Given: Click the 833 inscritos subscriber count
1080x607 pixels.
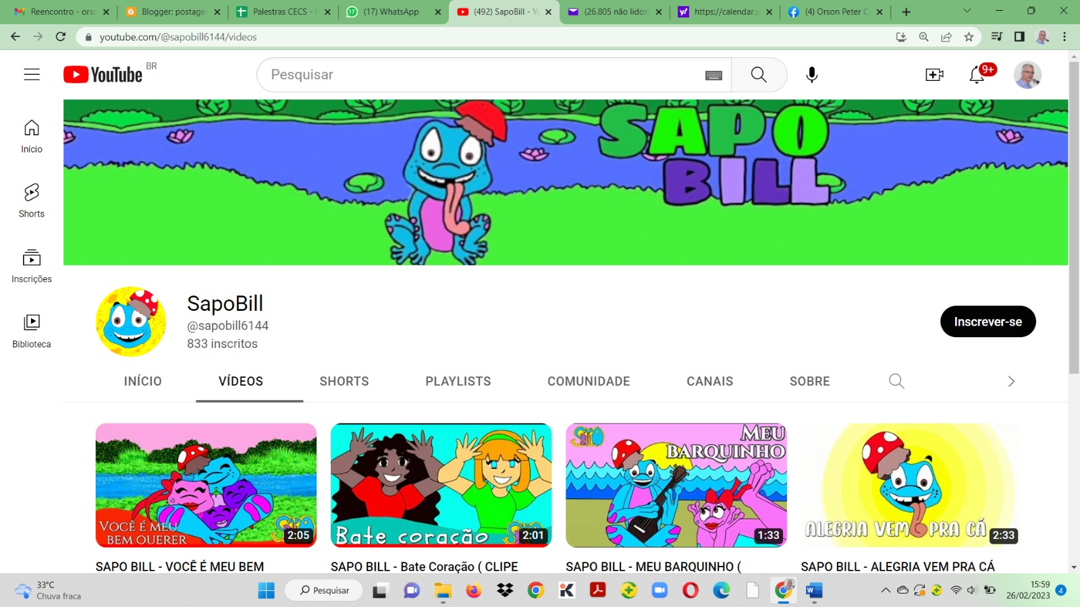Looking at the screenshot, I should [x=222, y=344].
